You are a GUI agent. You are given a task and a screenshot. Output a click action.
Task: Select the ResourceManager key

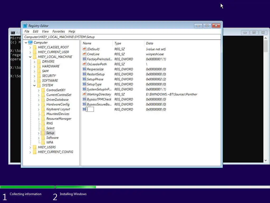pyautogui.click(x=59, y=119)
